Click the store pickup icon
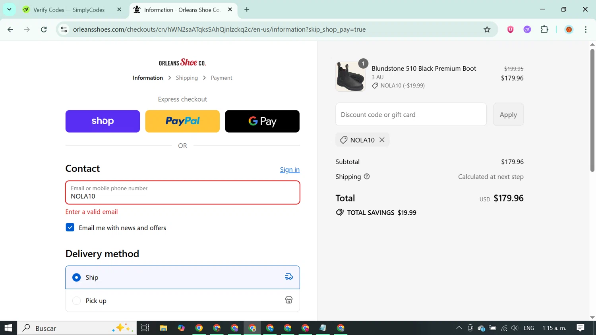Image resolution: width=596 pixels, height=335 pixels. coord(289,300)
